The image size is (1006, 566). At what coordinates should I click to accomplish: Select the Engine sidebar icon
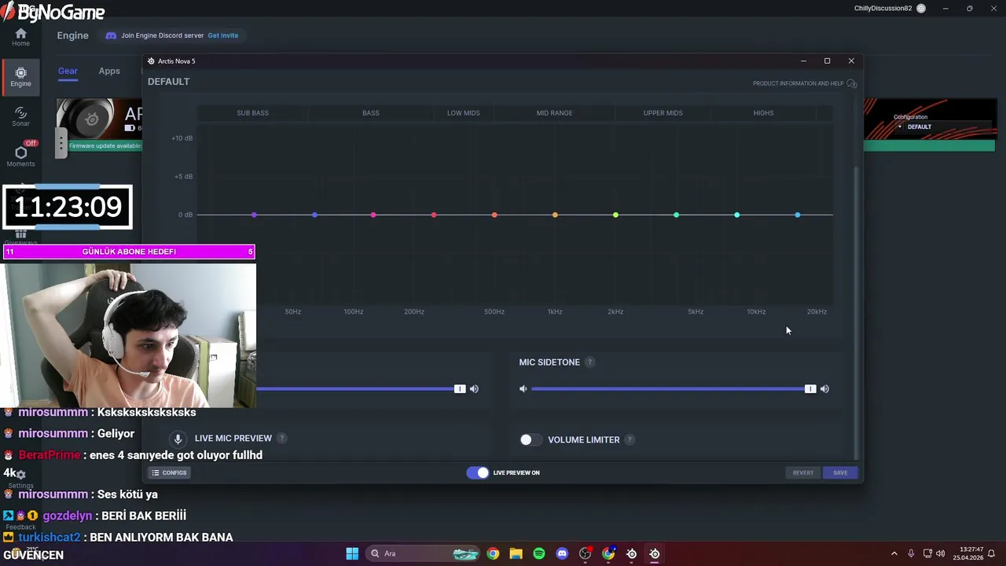(x=20, y=76)
